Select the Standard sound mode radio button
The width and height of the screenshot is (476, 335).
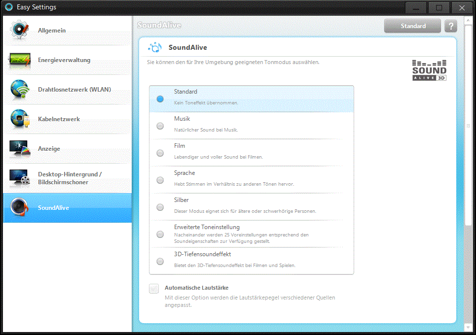[x=160, y=99]
